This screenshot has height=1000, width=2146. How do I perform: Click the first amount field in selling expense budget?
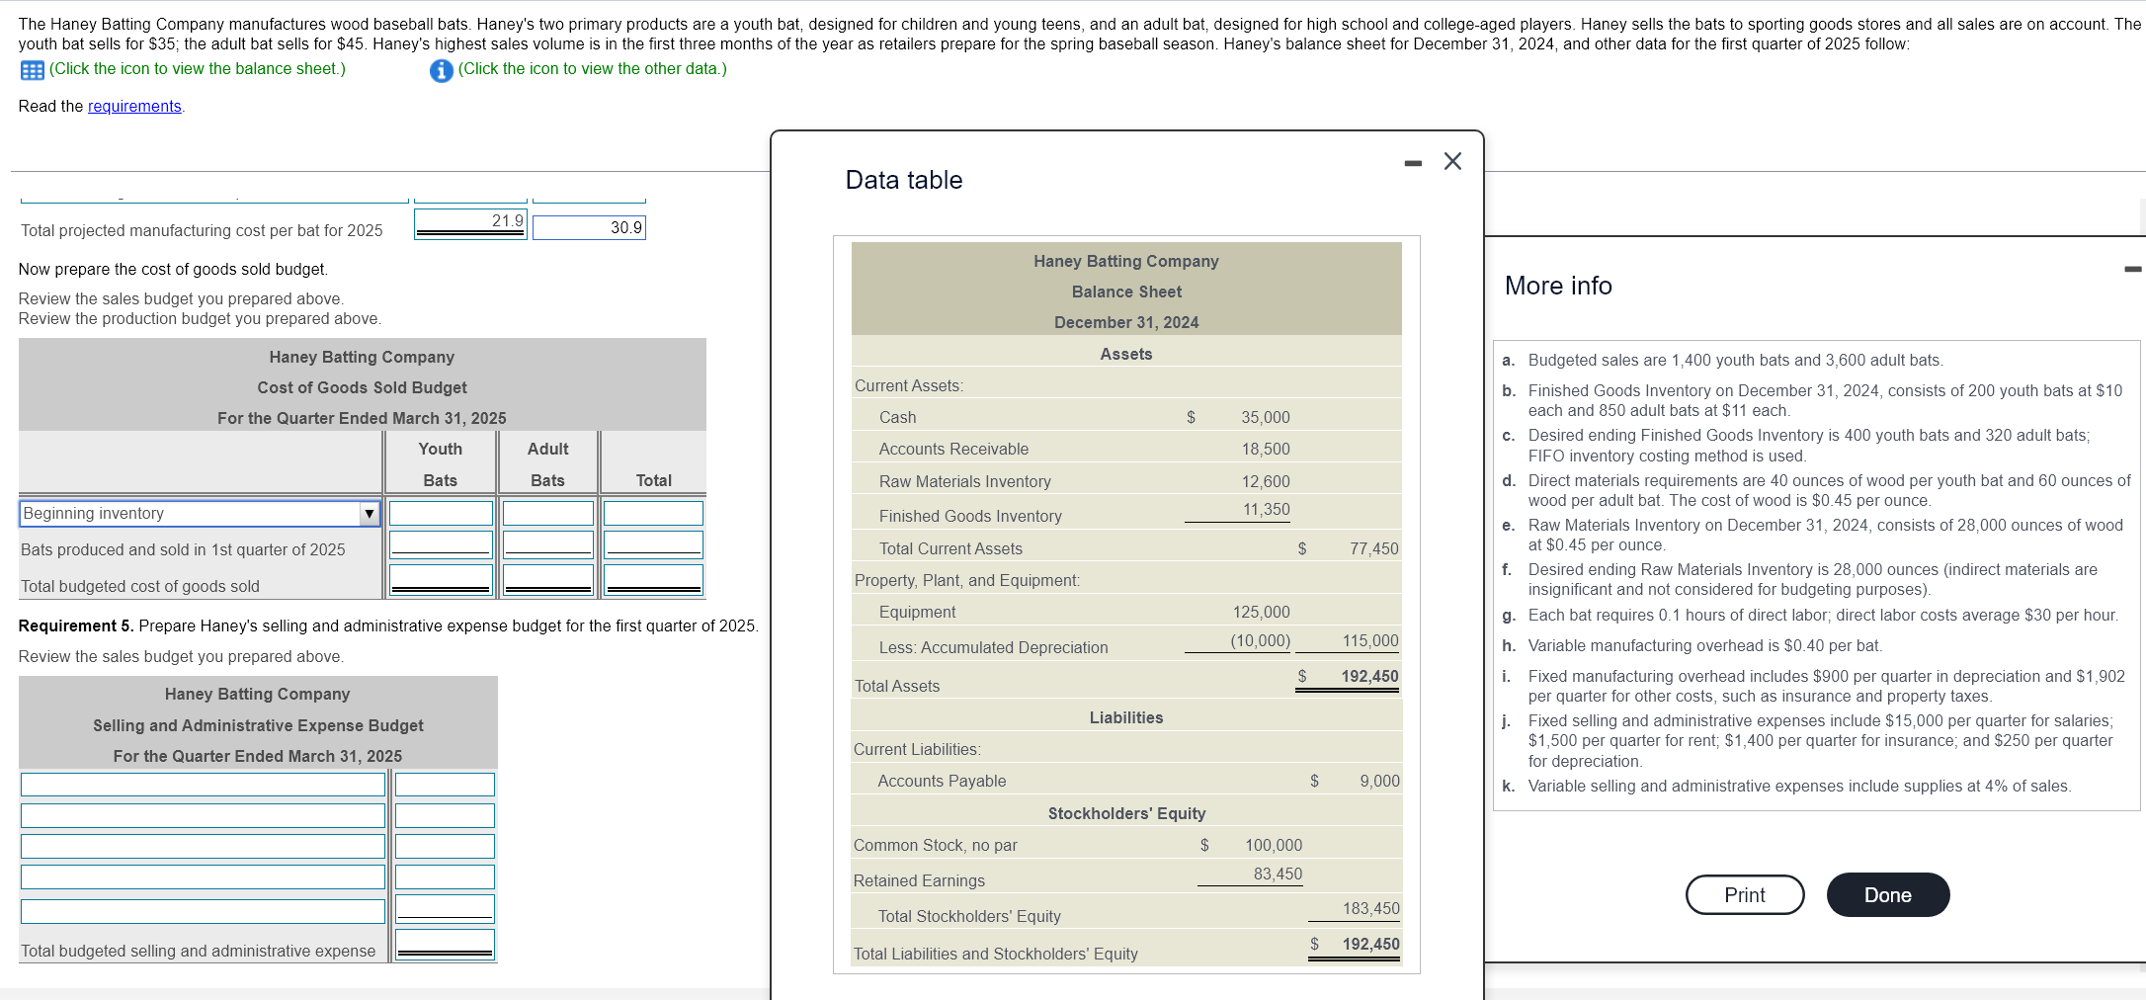444,784
